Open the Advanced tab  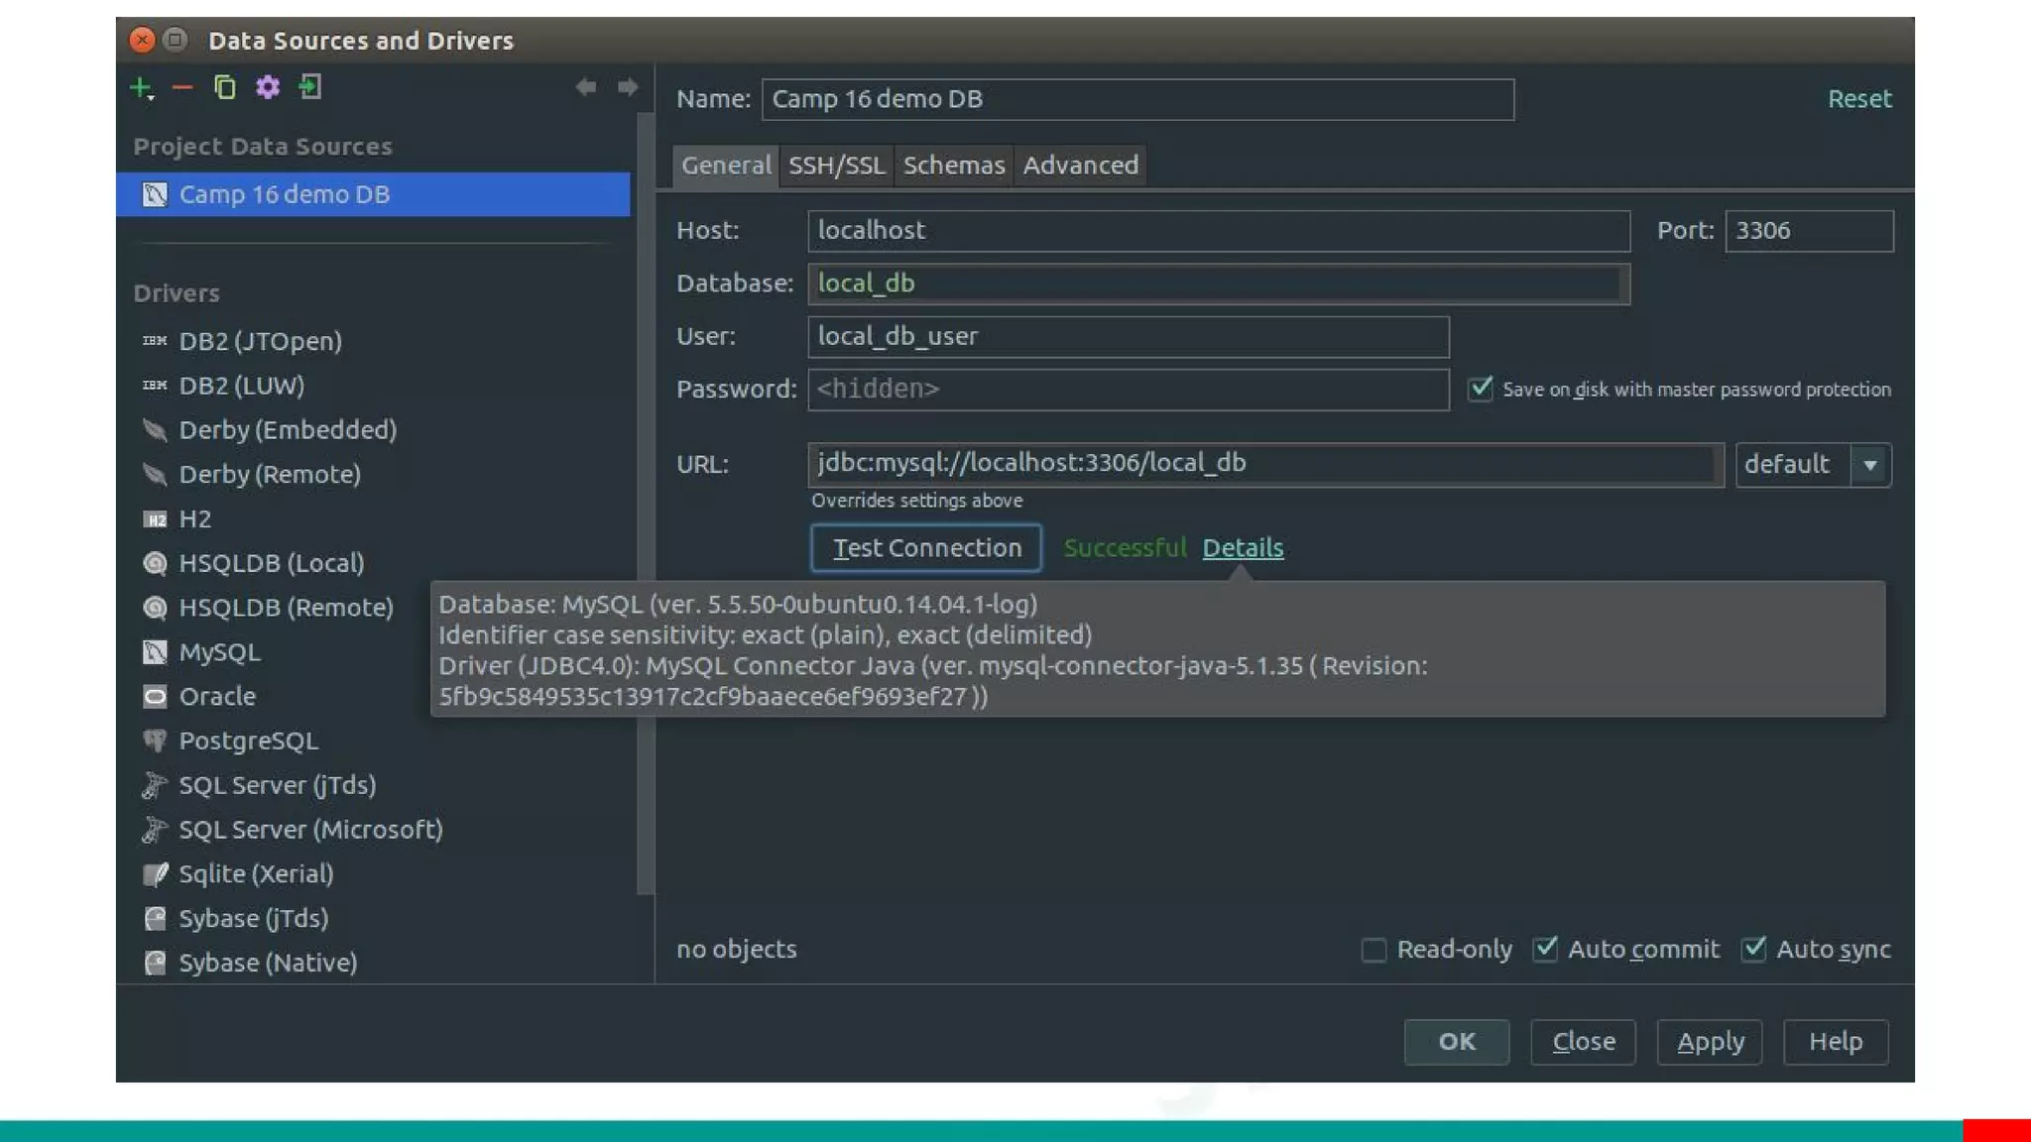pyautogui.click(x=1081, y=165)
